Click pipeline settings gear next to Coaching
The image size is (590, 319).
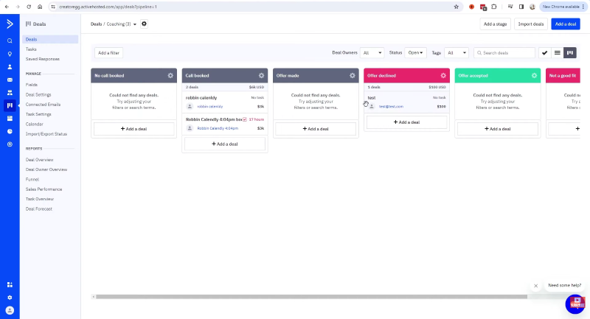[x=145, y=24]
